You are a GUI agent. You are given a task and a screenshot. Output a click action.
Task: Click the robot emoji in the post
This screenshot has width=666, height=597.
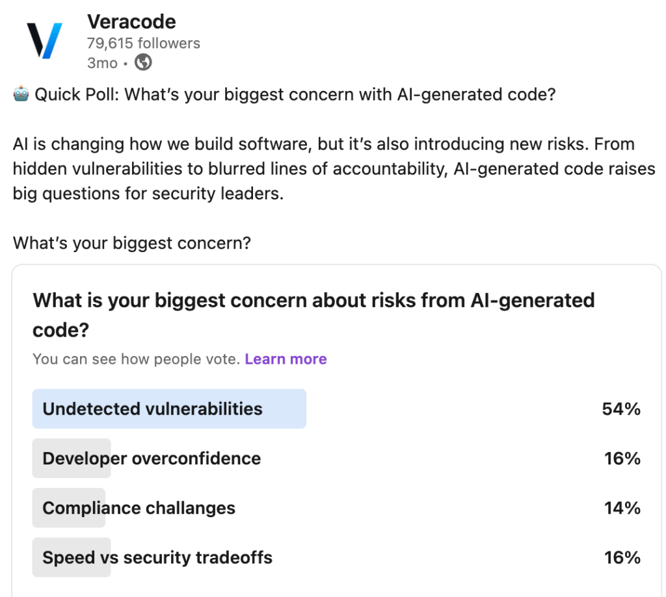(x=21, y=95)
